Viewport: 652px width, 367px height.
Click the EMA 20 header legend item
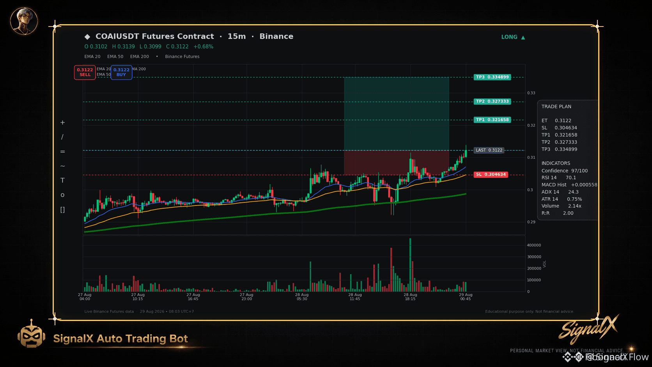tap(92, 57)
